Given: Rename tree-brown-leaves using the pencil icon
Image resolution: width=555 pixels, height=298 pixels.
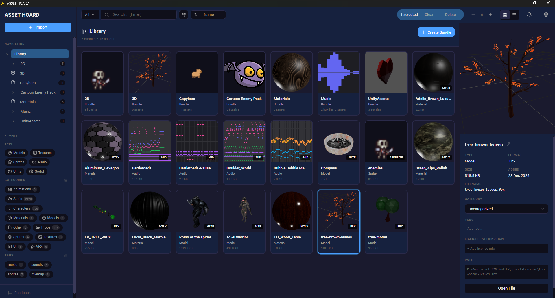Looking at the screenshot, I should coord(508,144).
